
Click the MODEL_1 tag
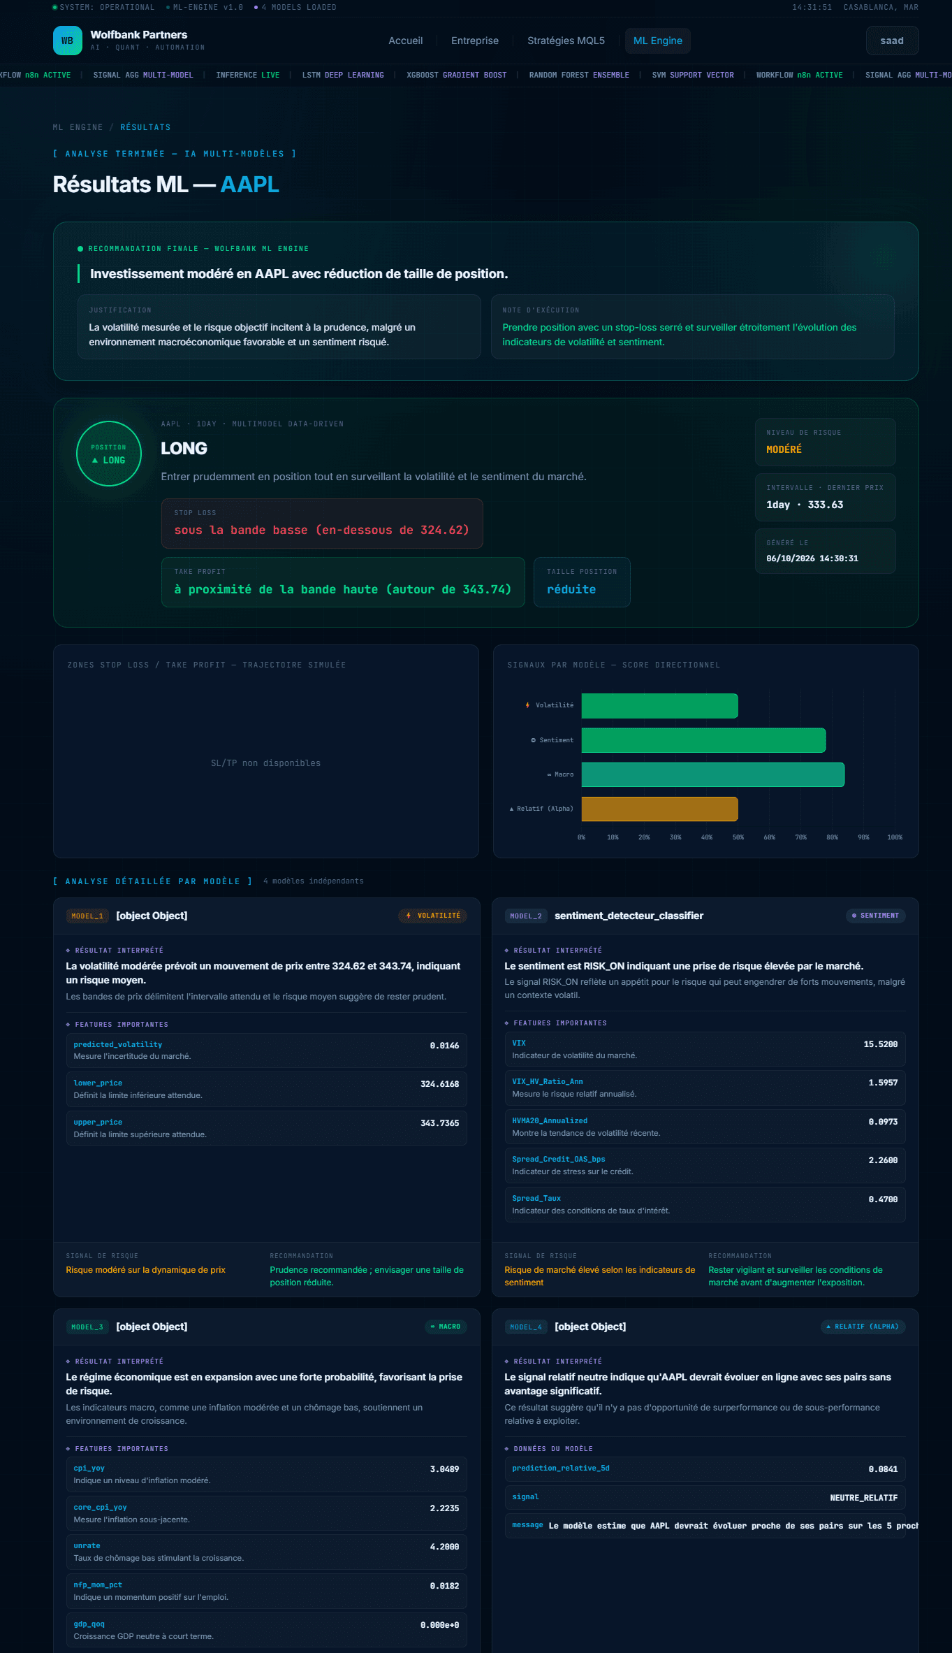(87, 916)
